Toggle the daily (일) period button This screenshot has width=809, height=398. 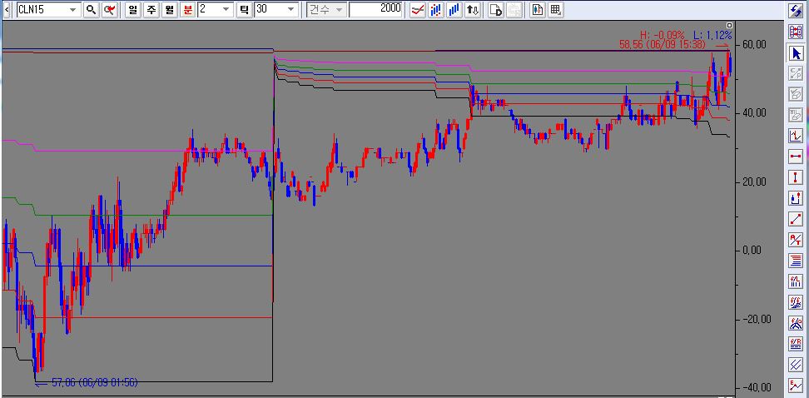click(132, 10)
